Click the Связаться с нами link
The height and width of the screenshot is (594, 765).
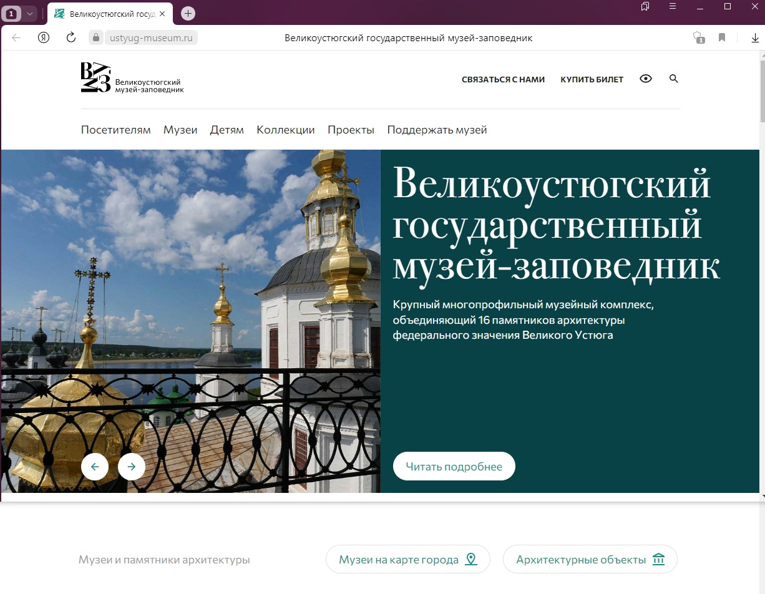pos(503,79)
